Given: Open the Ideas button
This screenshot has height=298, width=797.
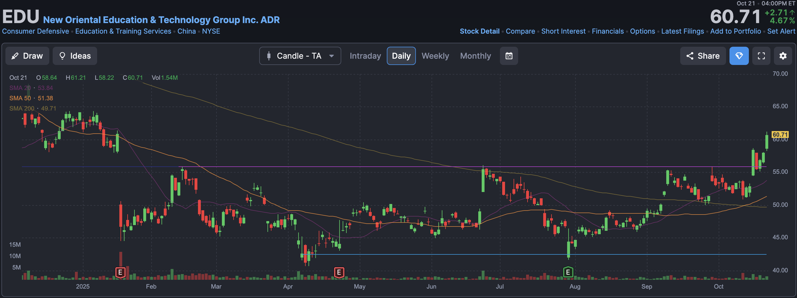Looking at the screenshot, I should tap(75, 56).
